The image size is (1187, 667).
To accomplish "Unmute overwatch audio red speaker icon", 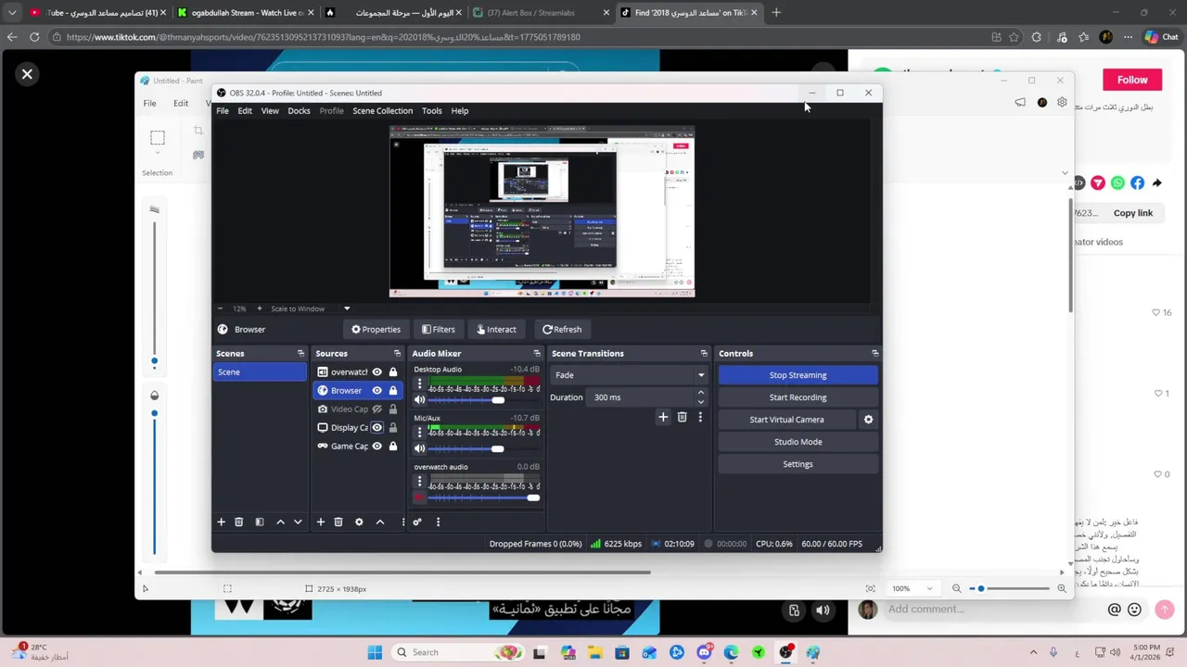I will tap(419, 497).
